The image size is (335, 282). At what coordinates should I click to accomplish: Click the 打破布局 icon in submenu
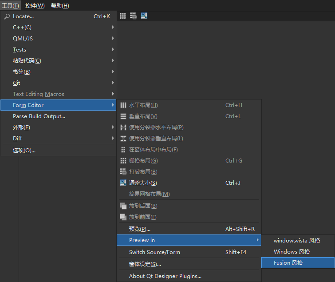[x=123, y=172]
